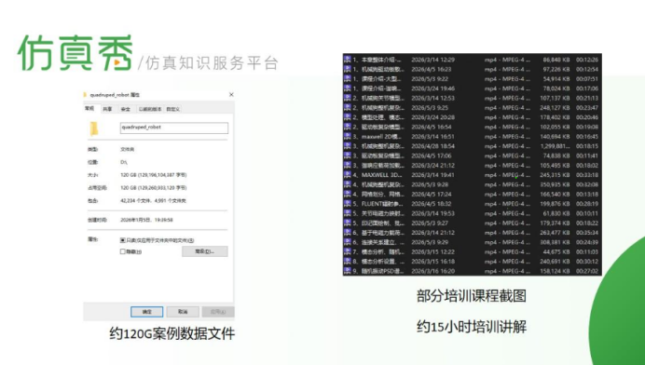Click the video icon of the 2026/3/15 16:18 file
This screenshot has width=645, height=365.
coord(348,262)
